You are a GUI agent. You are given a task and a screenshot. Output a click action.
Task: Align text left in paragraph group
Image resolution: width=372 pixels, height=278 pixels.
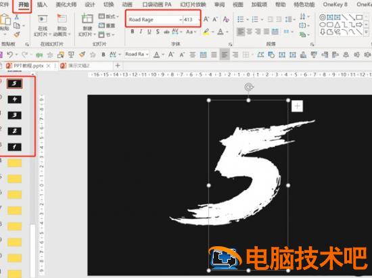(x=241, y=32)
